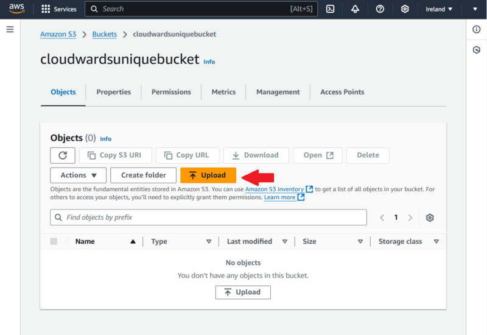
Task: Go to previous page of objects
Action: pos(382,217)
